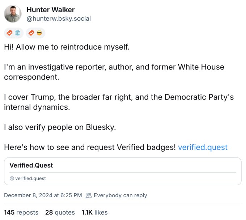Click the Verified.Quest card title
The image size is (246, 220).
point(31,165)
